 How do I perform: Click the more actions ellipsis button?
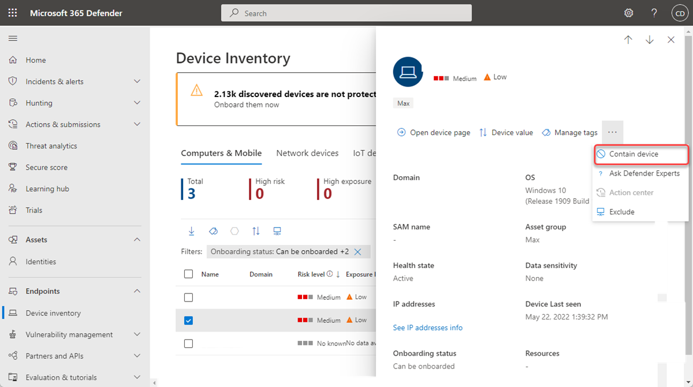point(612,132)
